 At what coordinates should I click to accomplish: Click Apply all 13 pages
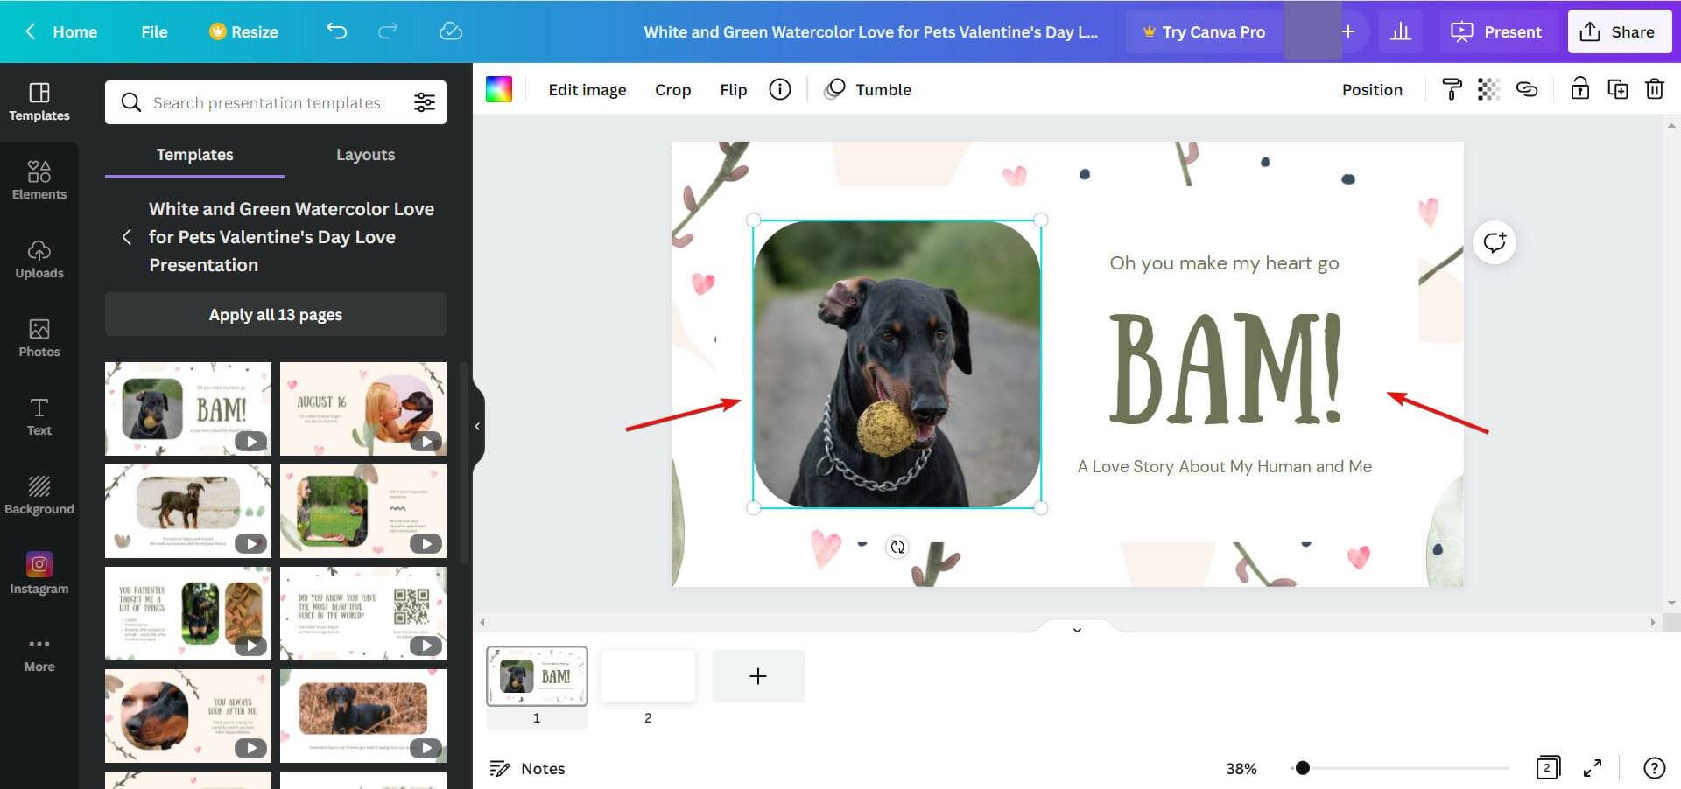pyautogui.click(x=275, y=314)
